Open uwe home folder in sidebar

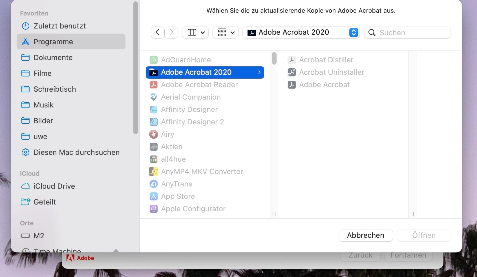click(71, 137)
